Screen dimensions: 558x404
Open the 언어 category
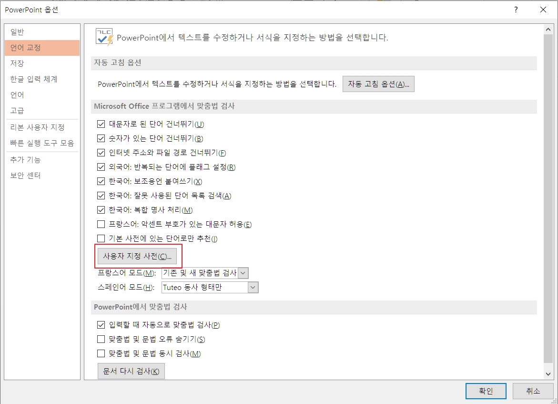[x=42, y=95]
